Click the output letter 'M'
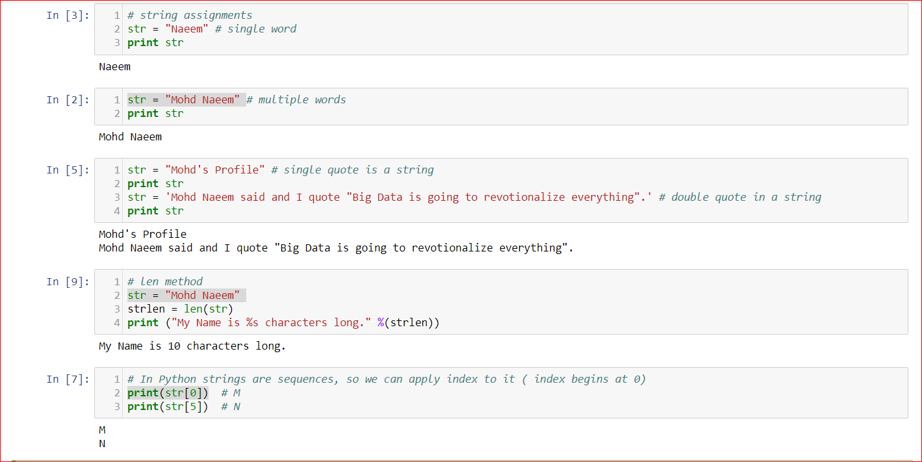 (102, 430)
